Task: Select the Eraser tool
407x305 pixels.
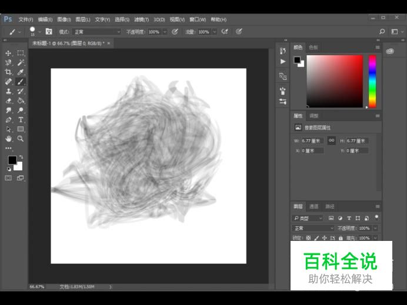Action: pyautogui.click(x=8, y=100)
